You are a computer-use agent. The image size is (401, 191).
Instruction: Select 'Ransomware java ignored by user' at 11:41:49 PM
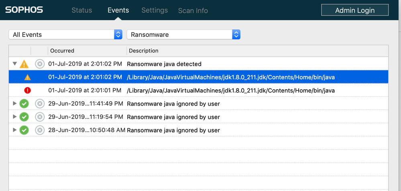[x=173, y=104]
